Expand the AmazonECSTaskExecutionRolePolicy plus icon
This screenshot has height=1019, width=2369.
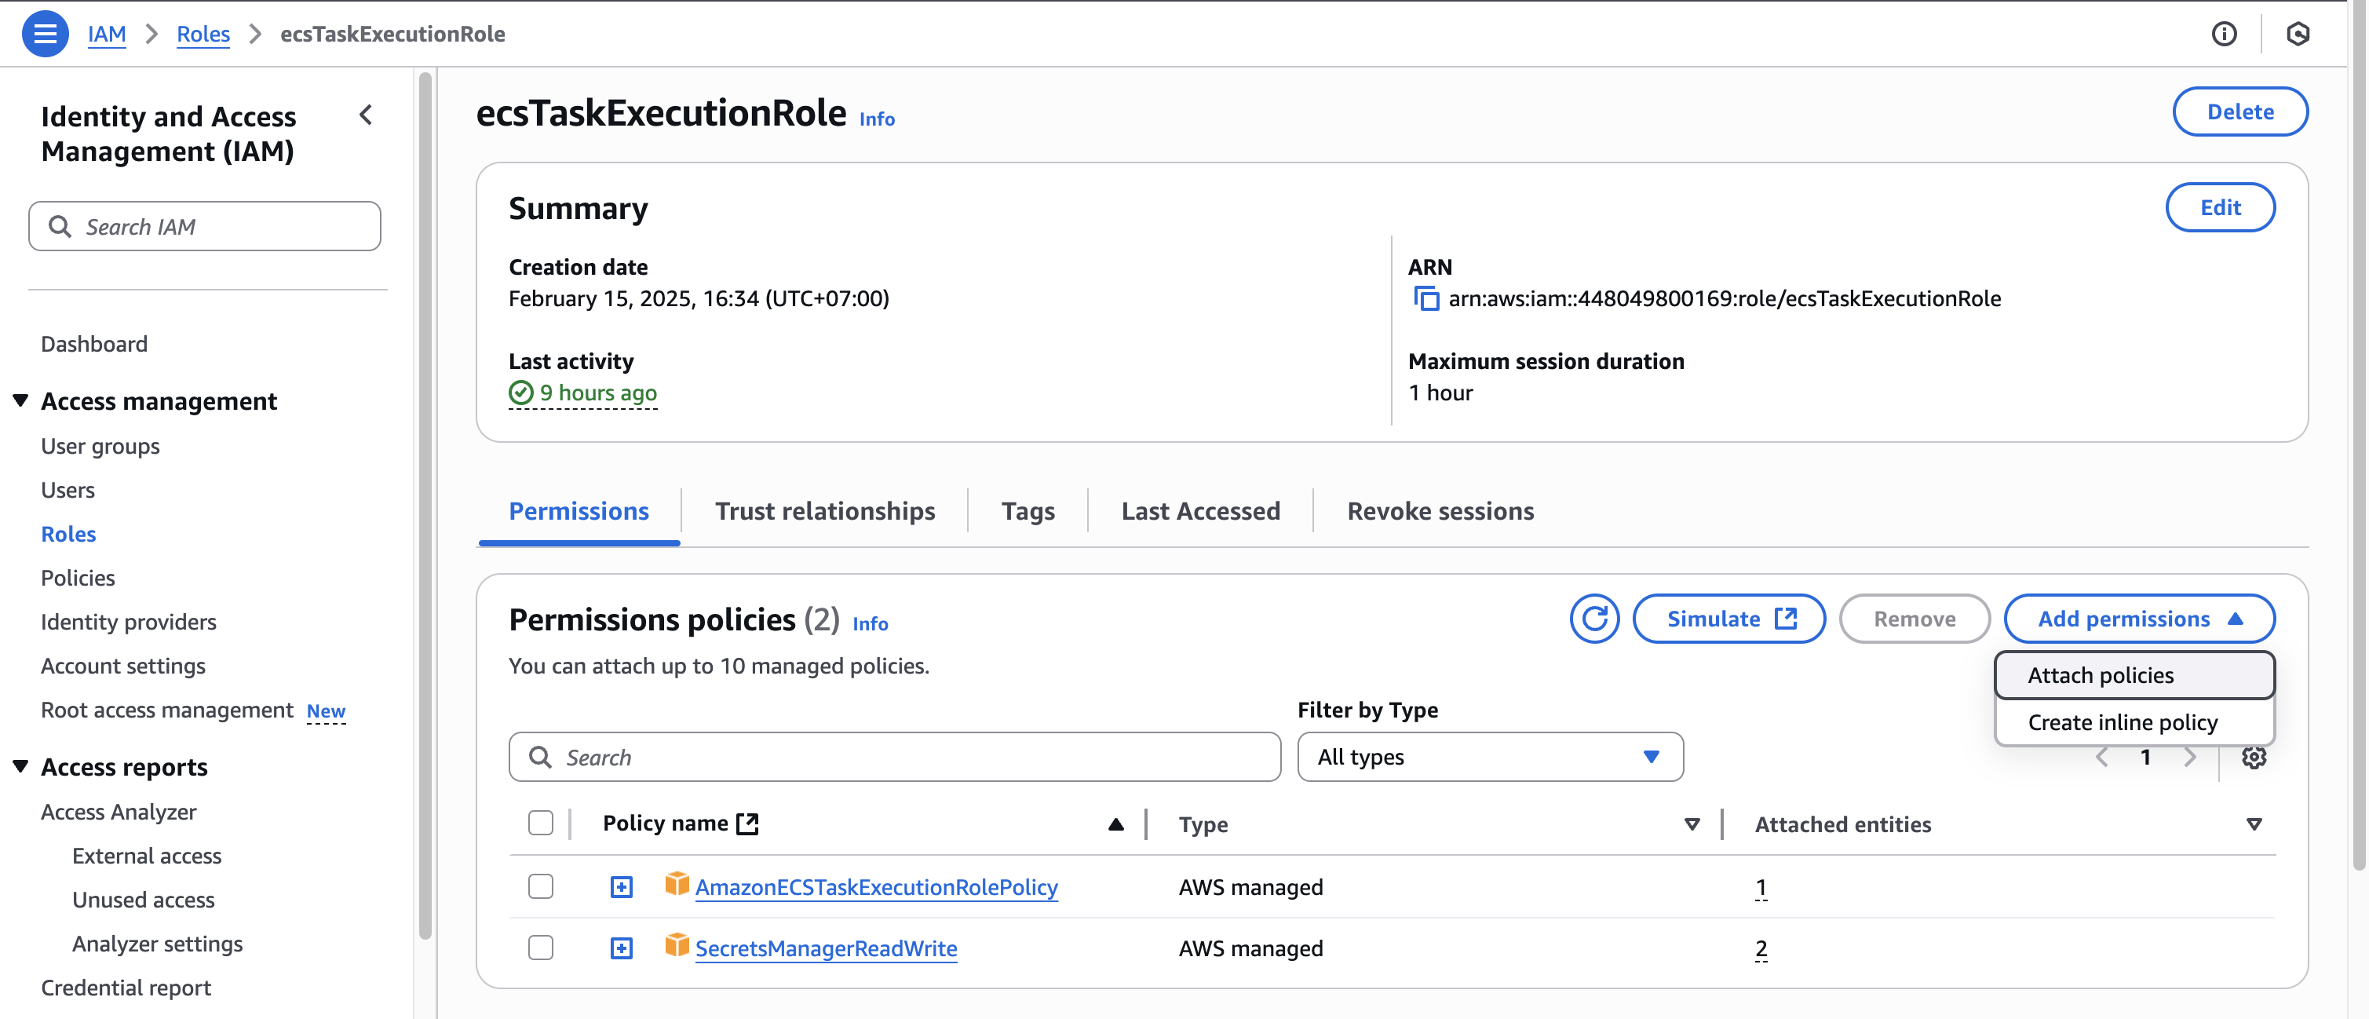(x=622, y=886)
